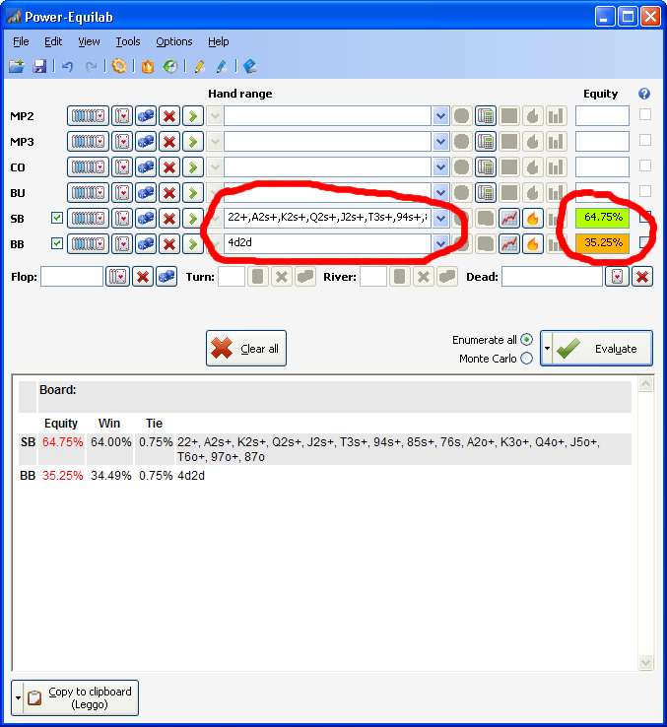The image size is (667, 727).
Task: Select dead cards with card icon
Action: click(x=617, y=277)
